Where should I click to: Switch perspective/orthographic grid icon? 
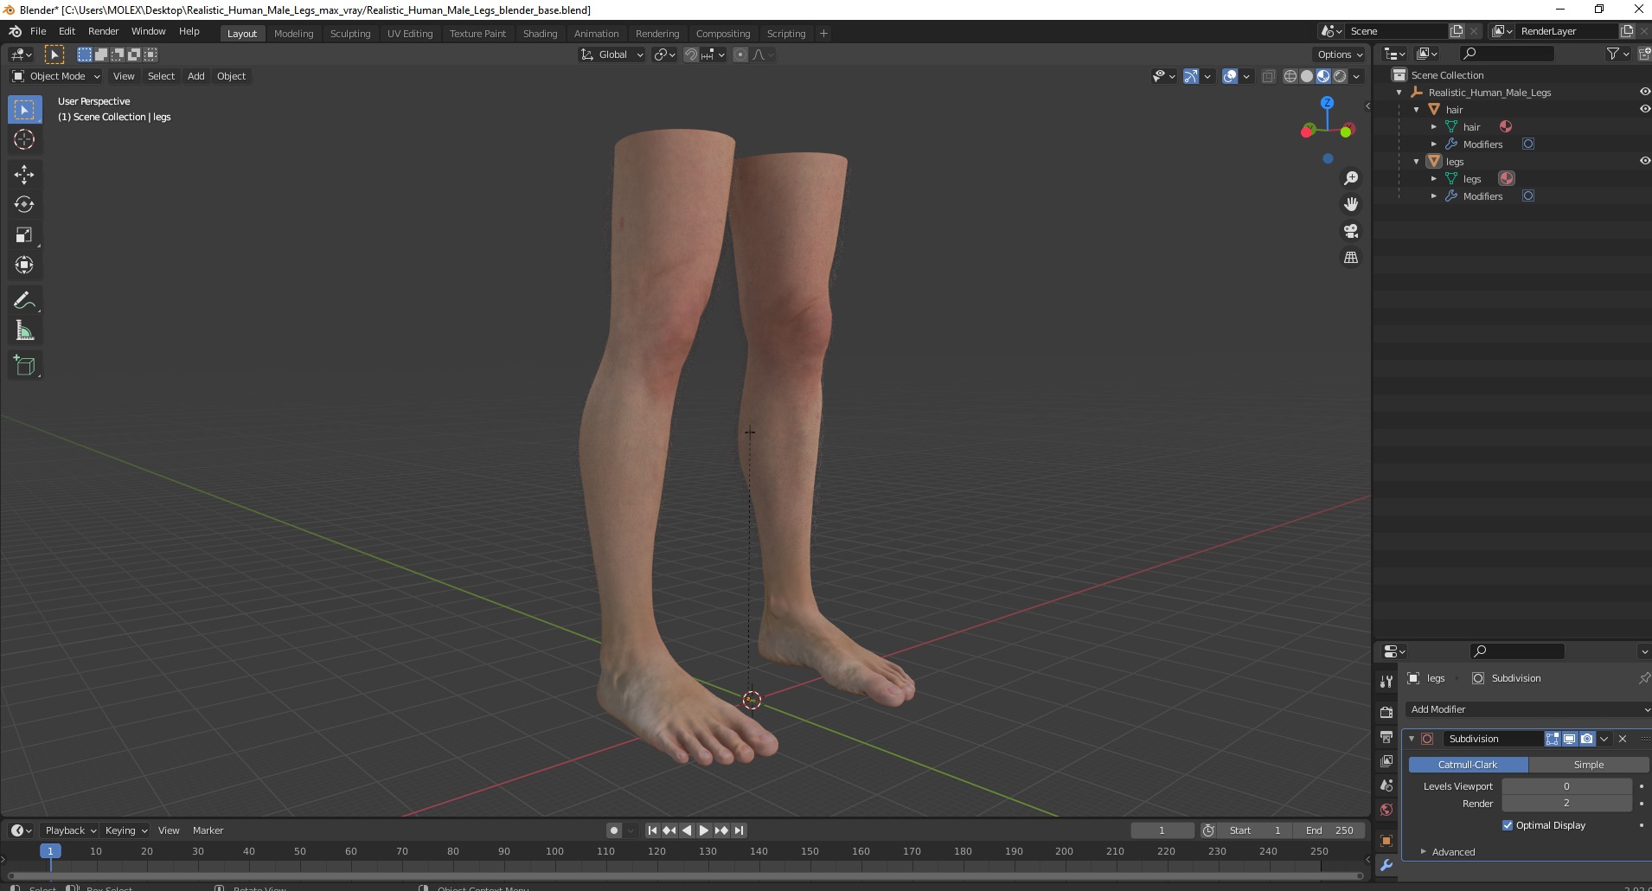(x=1350, y=258)
